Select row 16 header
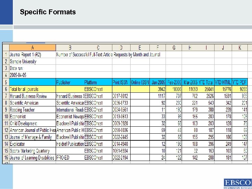 [x=6, y=157]
